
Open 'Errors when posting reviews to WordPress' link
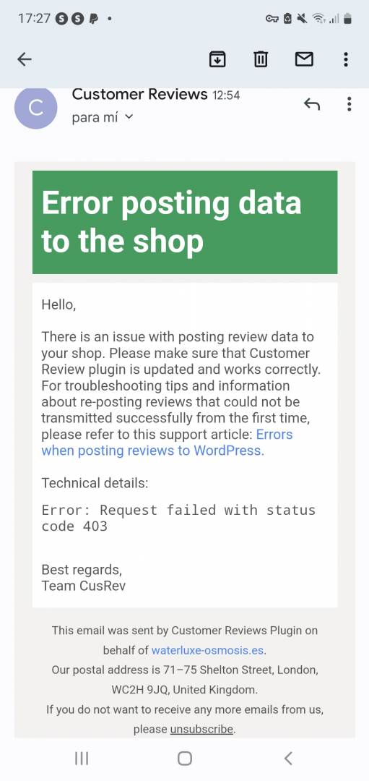pos(167,443)
